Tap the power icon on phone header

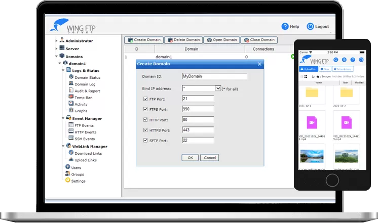click(x=361, y=60)
